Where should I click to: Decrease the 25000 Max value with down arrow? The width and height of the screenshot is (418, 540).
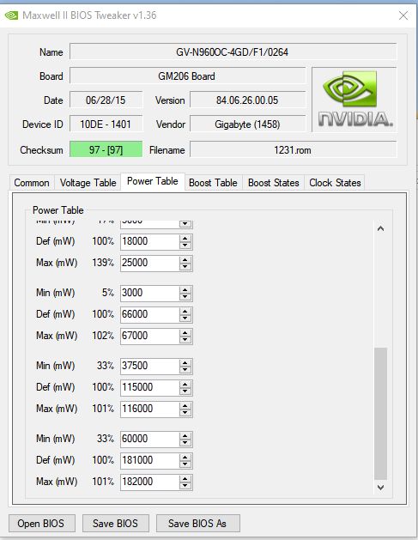click(x=185, y=267)
